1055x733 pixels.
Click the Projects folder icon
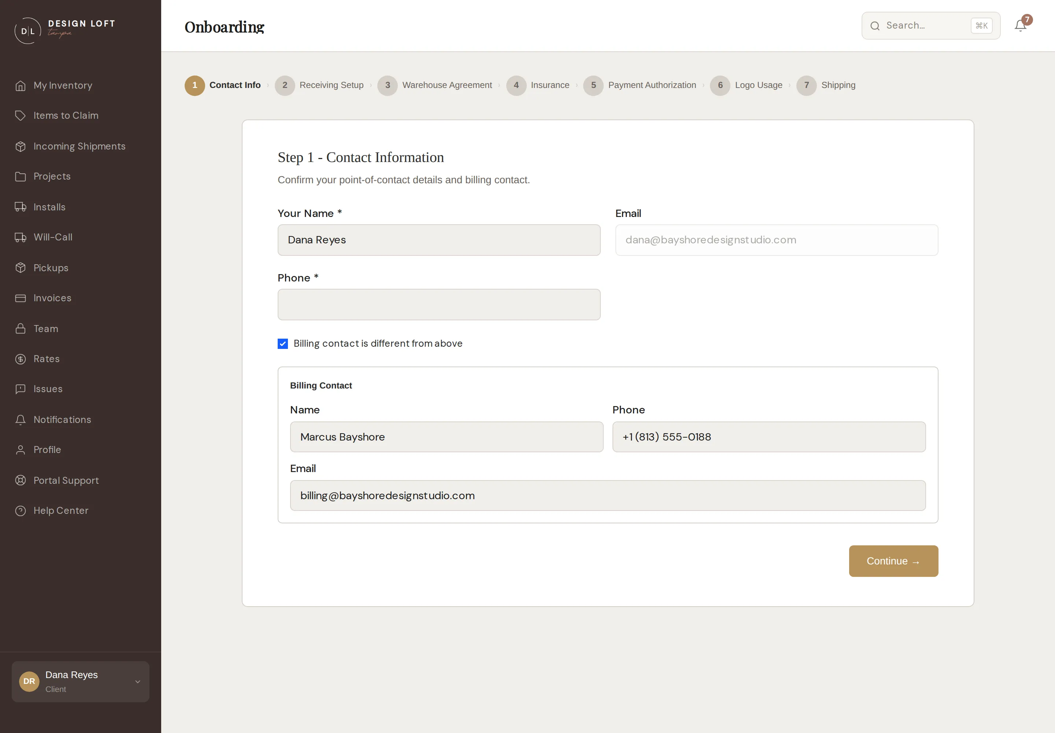[x=20, y=177]
